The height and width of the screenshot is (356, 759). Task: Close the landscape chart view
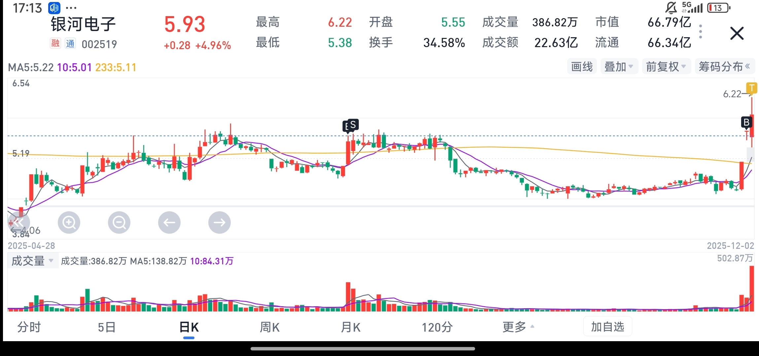(x=737, y=34)
